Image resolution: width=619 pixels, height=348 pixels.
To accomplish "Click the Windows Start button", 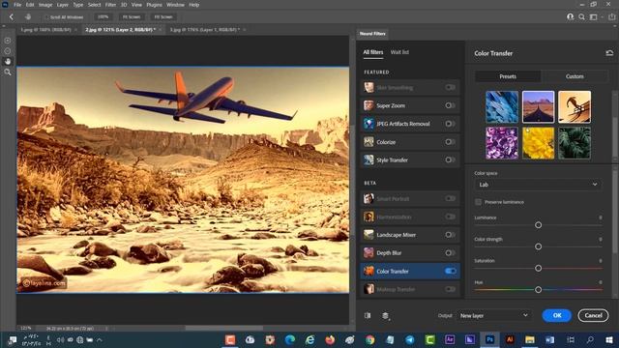I will pyautogui.click(x=609, y=339).
